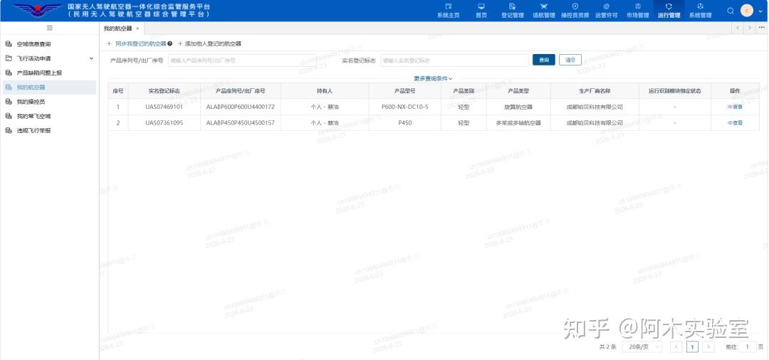Select cell ALABP600P600U4400172
Image resolution: width=769 pixels, height=360 pixels.
click(x=241, y=107)
